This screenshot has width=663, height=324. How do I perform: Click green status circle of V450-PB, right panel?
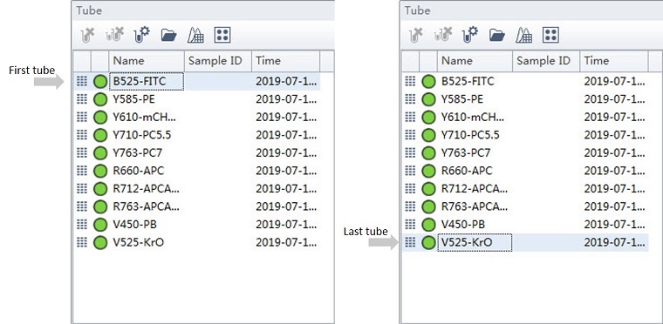click(x=428, y=225)
